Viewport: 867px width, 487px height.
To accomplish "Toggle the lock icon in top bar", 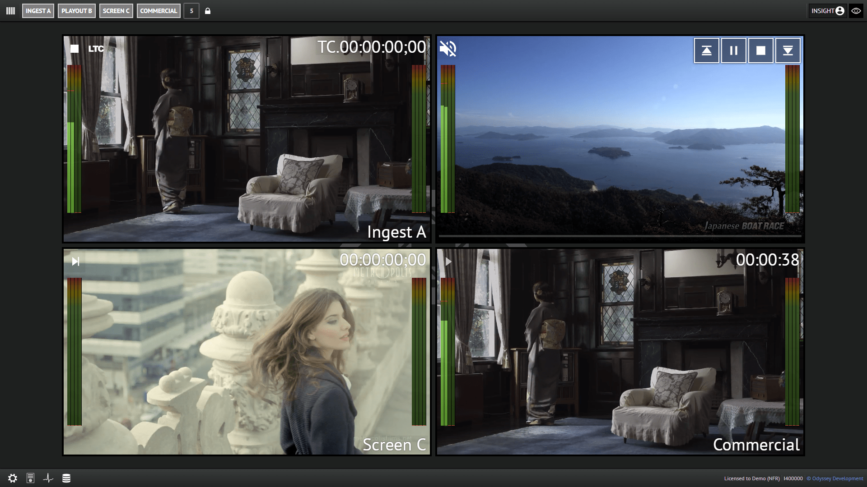I will click(208, 11).
